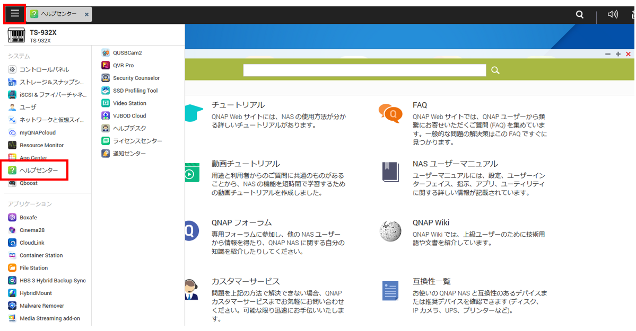Viewport: 636px width, 331px height.
Task: Open the NAS ユーザーマニュアル link
Action: [455, 164]
